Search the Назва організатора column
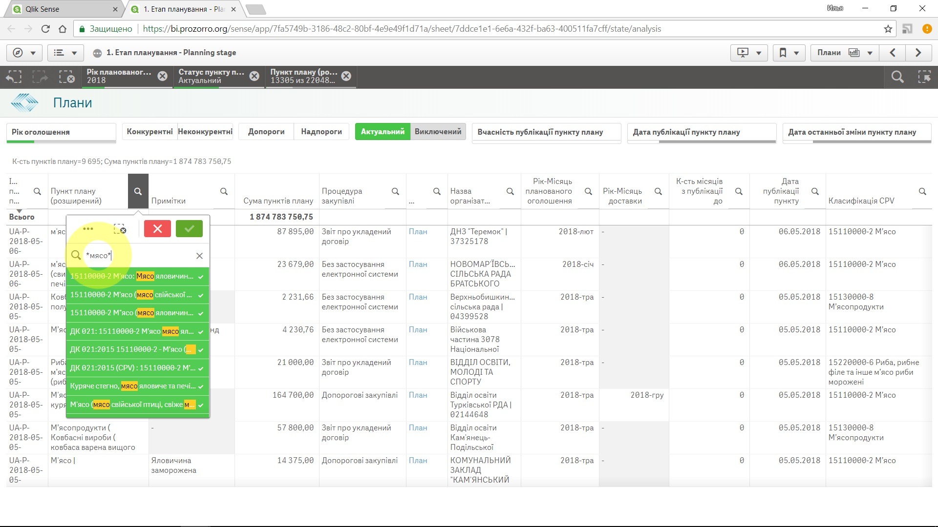This screenshot has height=527, width=938. click(x=510, y=191)
